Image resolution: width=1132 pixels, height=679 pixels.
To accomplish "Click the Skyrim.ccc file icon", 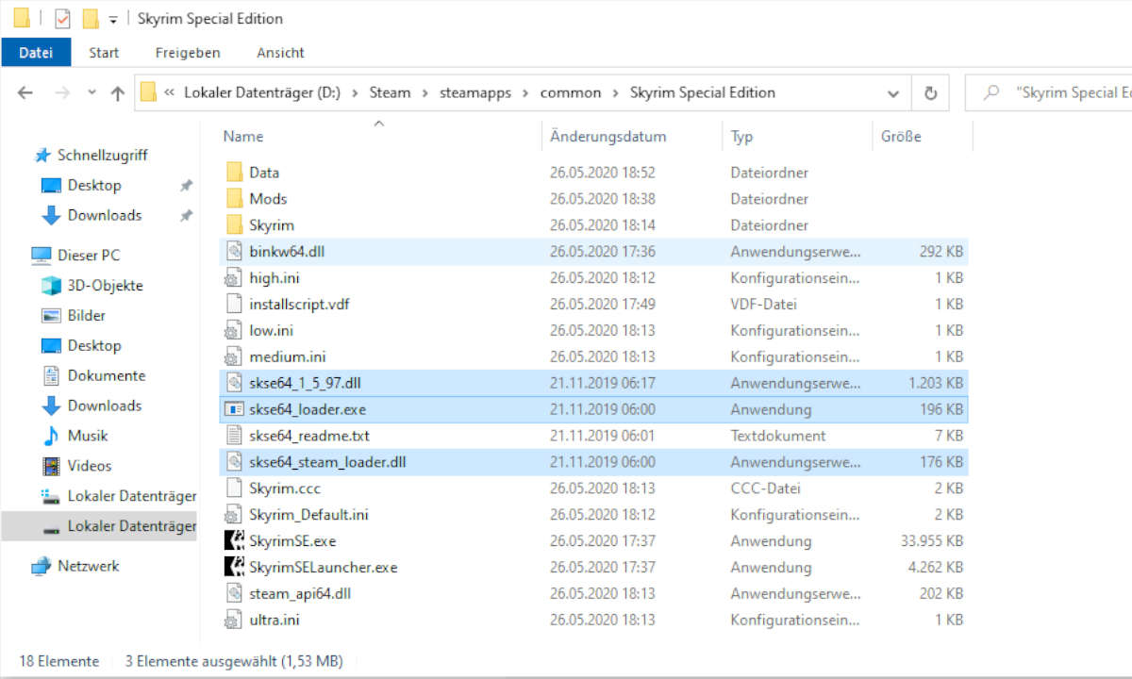I will point(234,489).
